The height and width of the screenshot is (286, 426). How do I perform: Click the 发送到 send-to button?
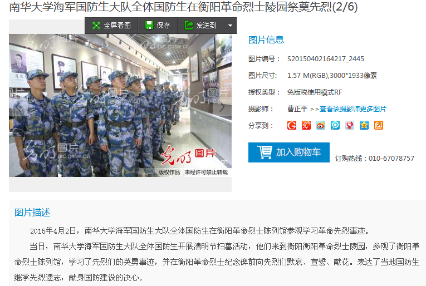pos(201,26)
